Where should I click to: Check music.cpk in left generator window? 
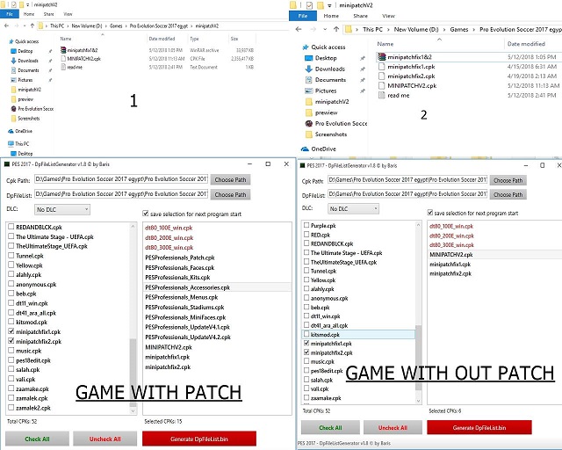point(11,350)
